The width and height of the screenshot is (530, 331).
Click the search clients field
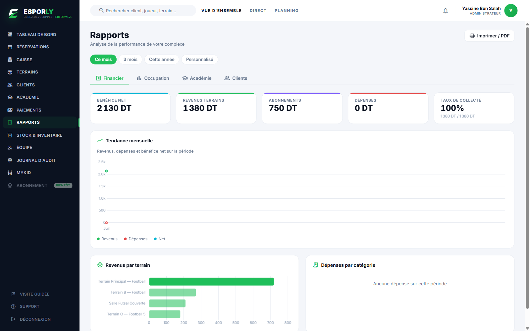[143, 11]
